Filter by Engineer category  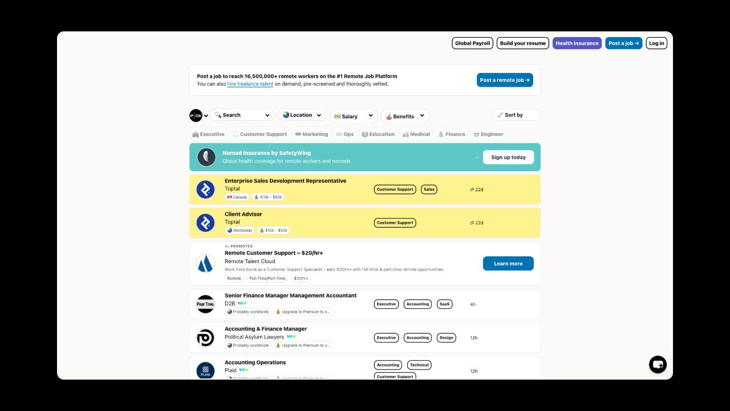(x=488, y=134)
